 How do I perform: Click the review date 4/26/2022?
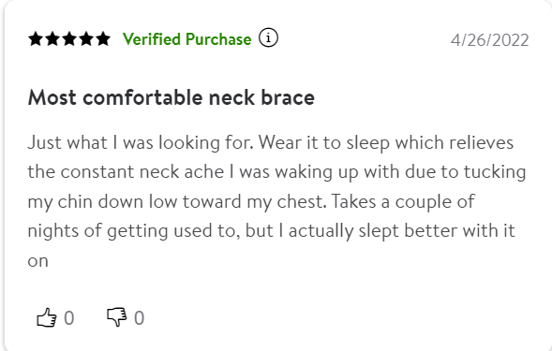[x=490, y=40]
